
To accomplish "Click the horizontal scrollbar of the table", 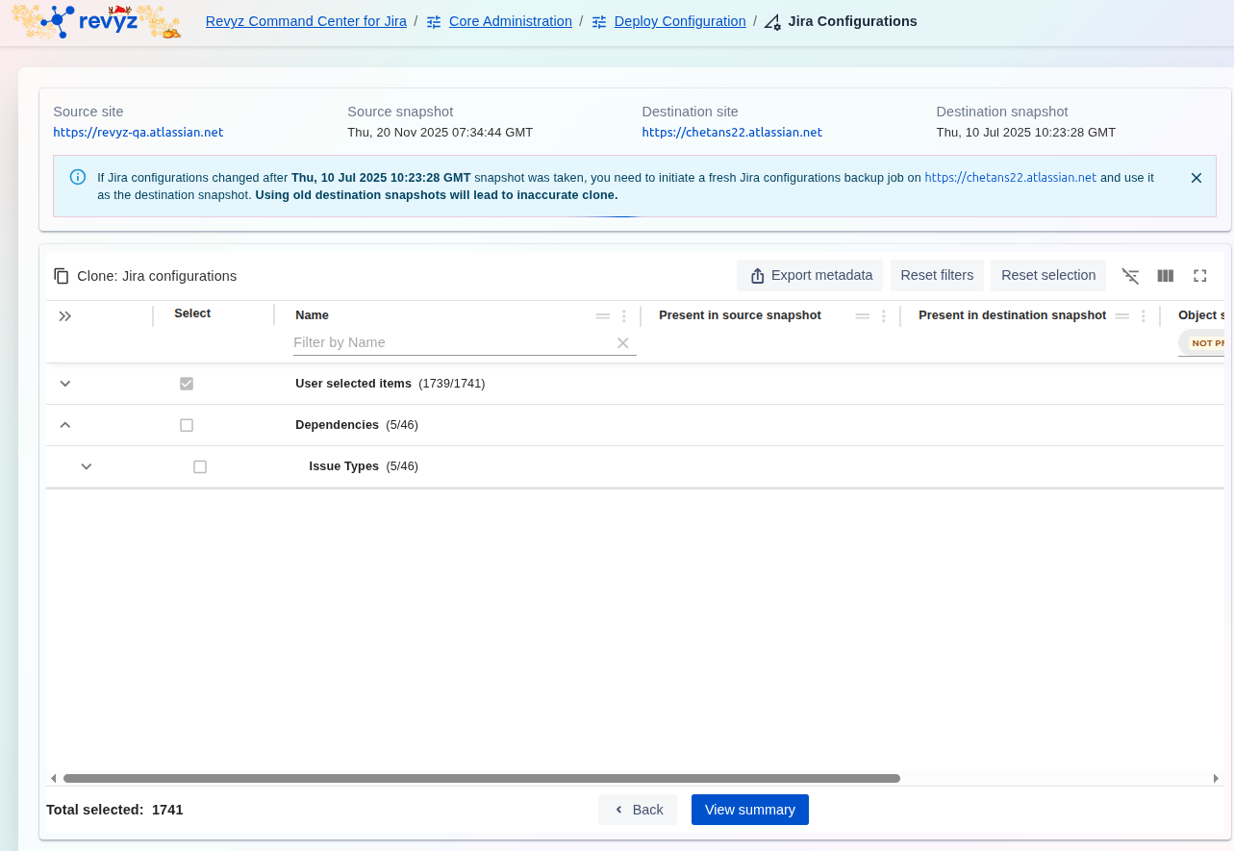I will pyautogui.click(x=481, y=778).
